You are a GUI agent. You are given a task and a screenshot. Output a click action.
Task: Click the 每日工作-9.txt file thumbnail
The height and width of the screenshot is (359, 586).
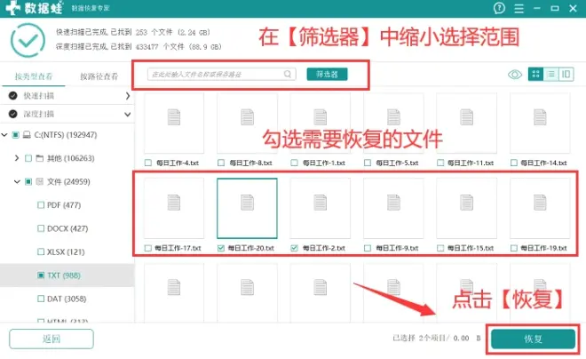(393, 208)
